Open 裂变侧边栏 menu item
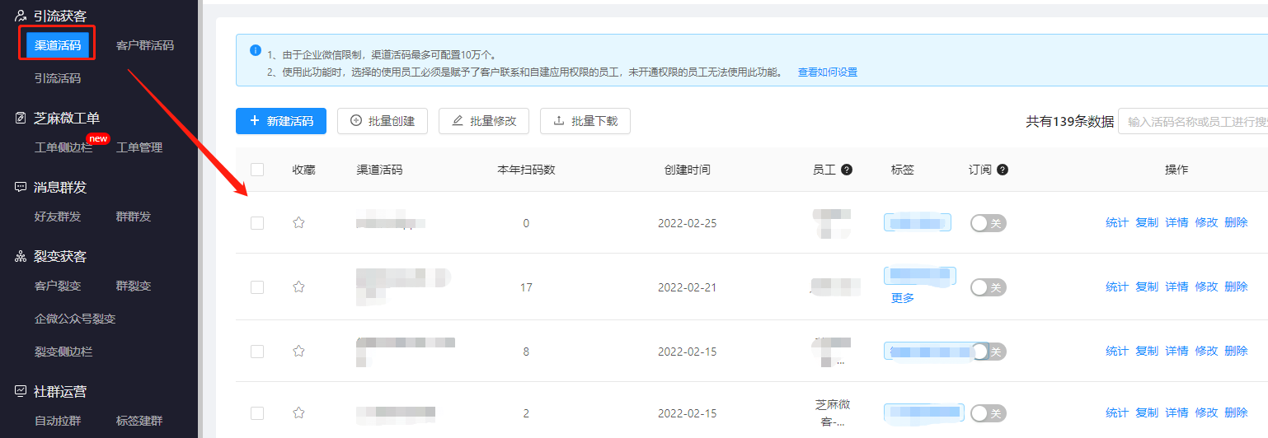 [63, 352]
